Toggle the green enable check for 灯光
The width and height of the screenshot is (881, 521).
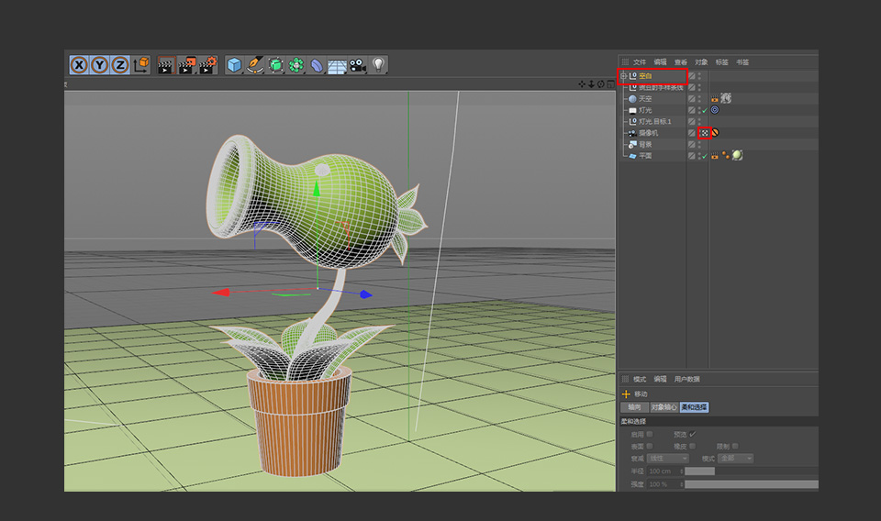tap(705, 111)
